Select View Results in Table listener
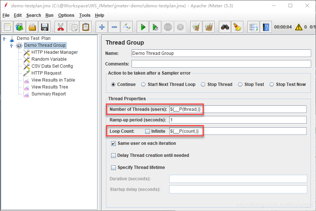This screenshot has height=211, width=316. (53, 80)
